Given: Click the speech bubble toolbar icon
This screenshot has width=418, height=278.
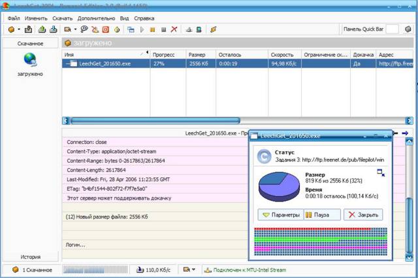Looking at the screenshot, I should click(84, 29).
